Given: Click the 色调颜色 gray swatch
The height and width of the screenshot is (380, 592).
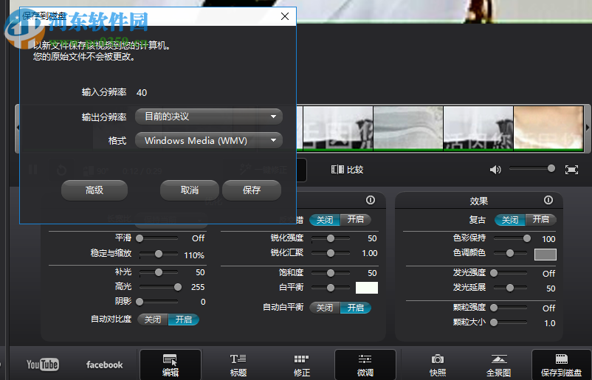Looking at the screenshot, I should click(545, 255).
